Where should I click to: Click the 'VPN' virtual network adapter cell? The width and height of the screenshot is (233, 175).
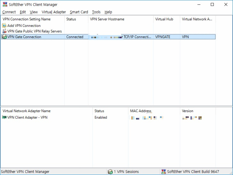185,37
